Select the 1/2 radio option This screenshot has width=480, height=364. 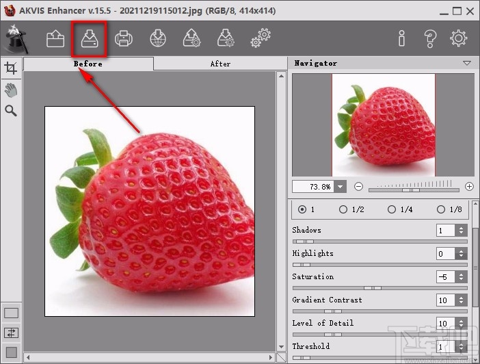(343, 209)
